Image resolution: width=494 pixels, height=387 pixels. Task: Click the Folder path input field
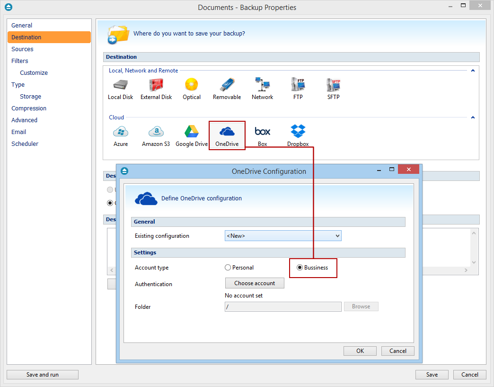tap(283, 306)
